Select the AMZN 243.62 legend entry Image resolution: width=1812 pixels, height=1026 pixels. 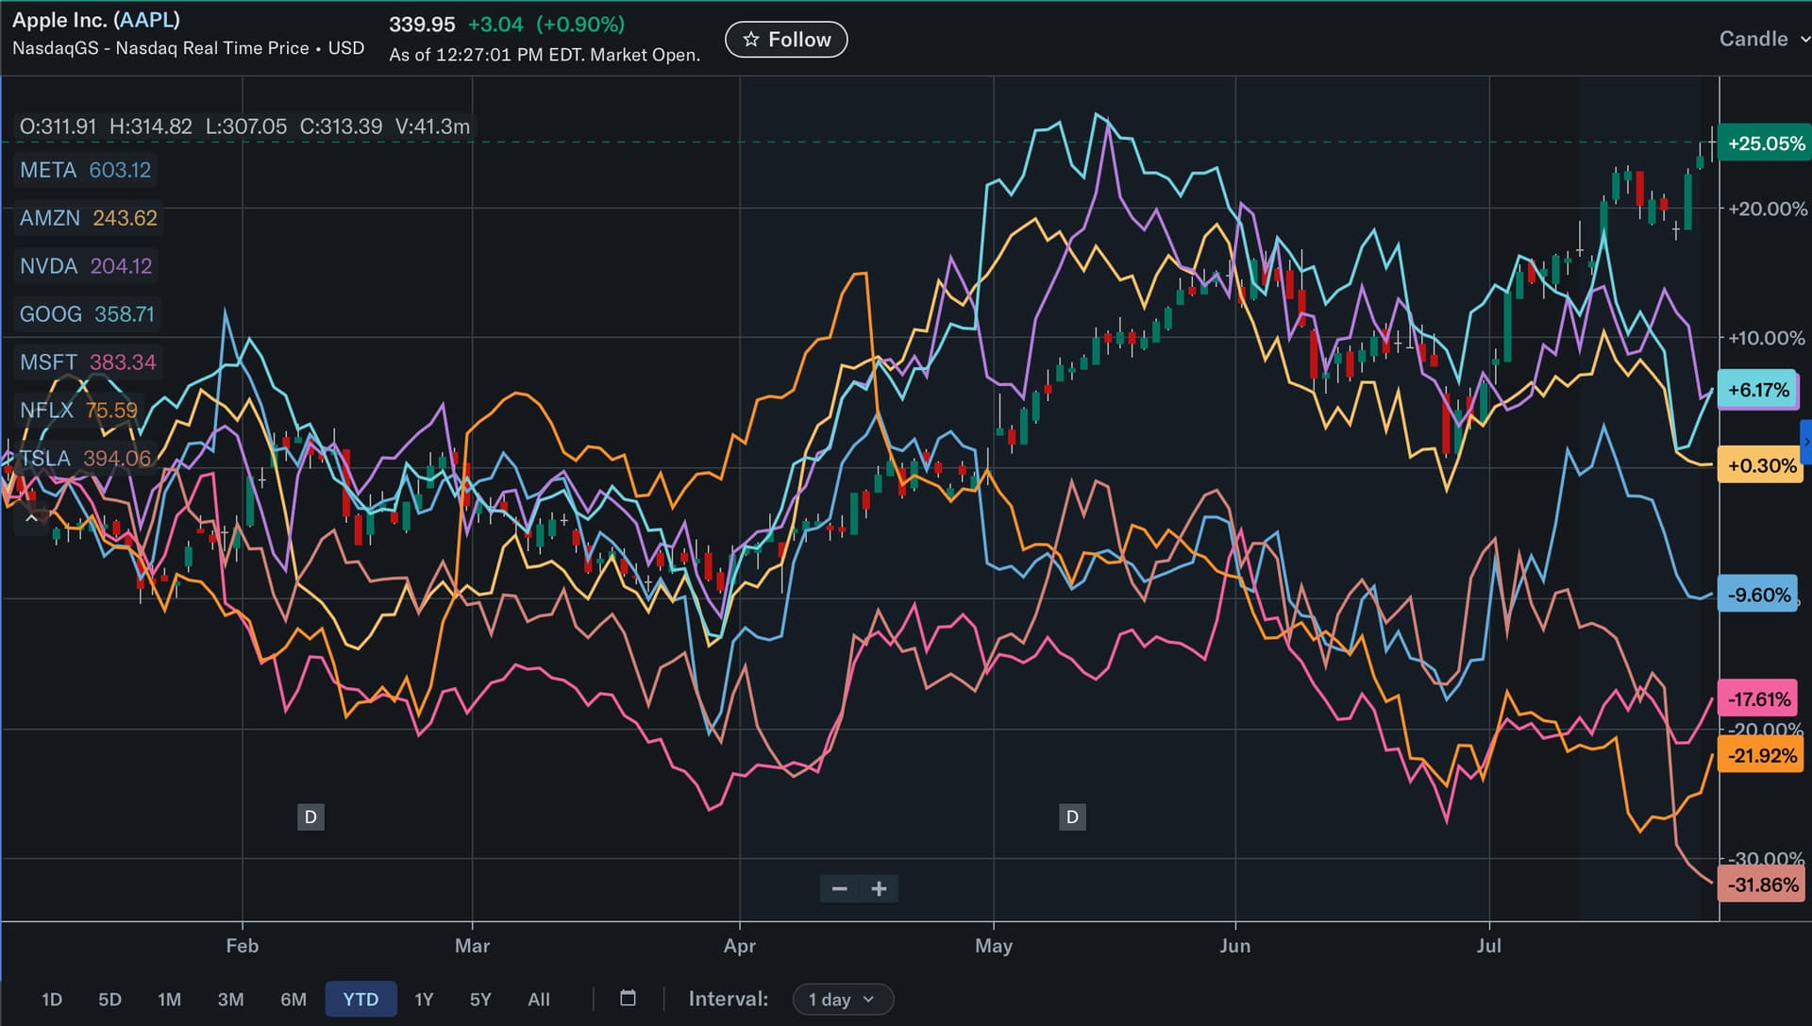[x=89, y=218]
